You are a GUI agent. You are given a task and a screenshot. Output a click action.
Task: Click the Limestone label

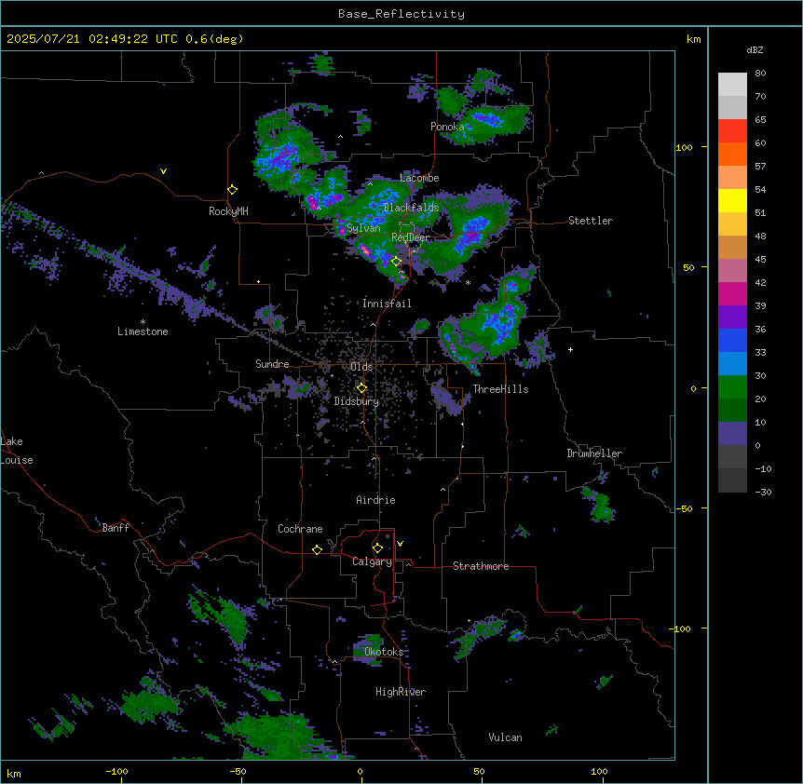143,331
